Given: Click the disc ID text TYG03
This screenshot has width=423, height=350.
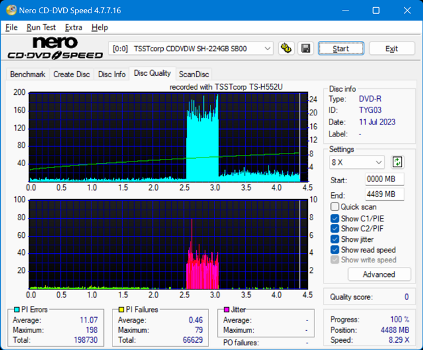Looking at the screenshot, I should pos(370,110).
